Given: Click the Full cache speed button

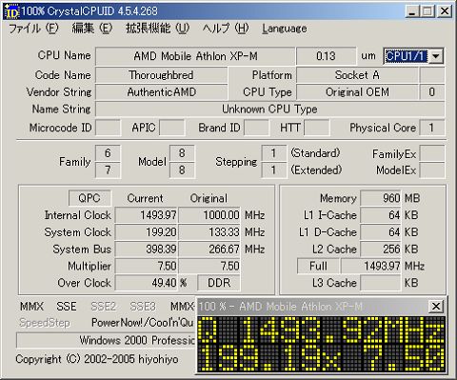Looking at the screenshot, I should tap(318, 266).
